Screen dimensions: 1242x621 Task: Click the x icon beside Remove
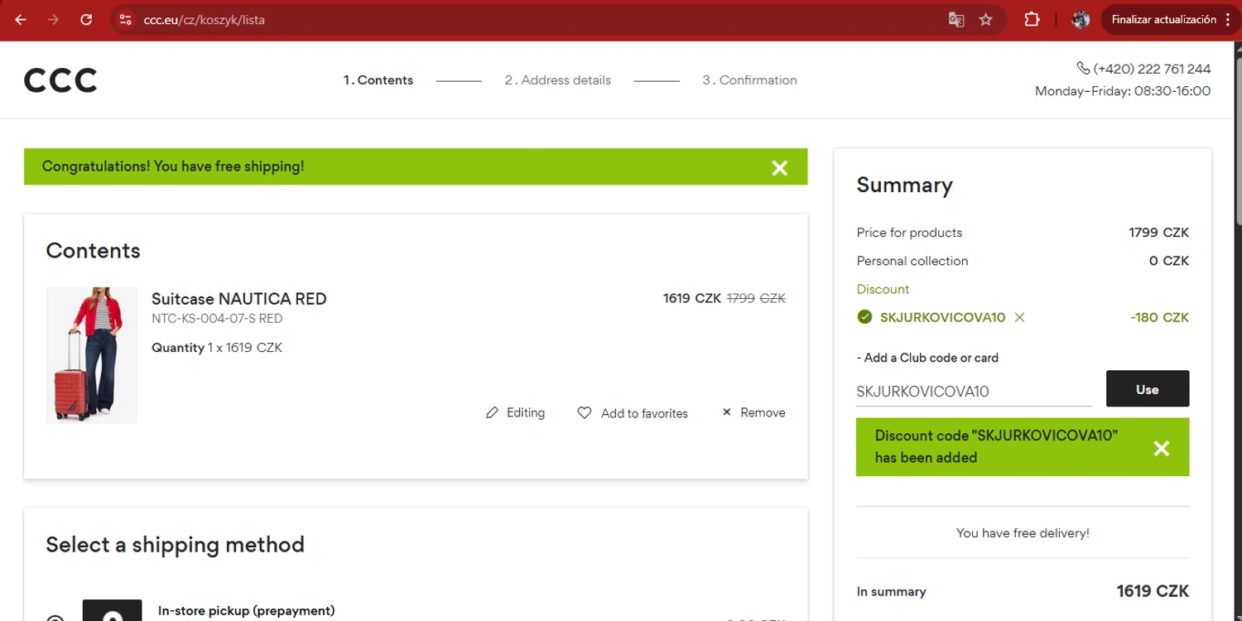click(727, 412)
